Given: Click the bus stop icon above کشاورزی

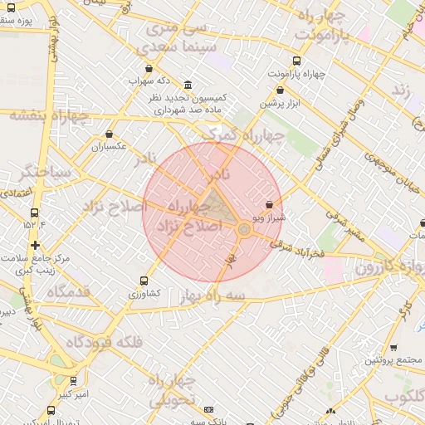Looking at the screenshot, I should tap(144, 281).
